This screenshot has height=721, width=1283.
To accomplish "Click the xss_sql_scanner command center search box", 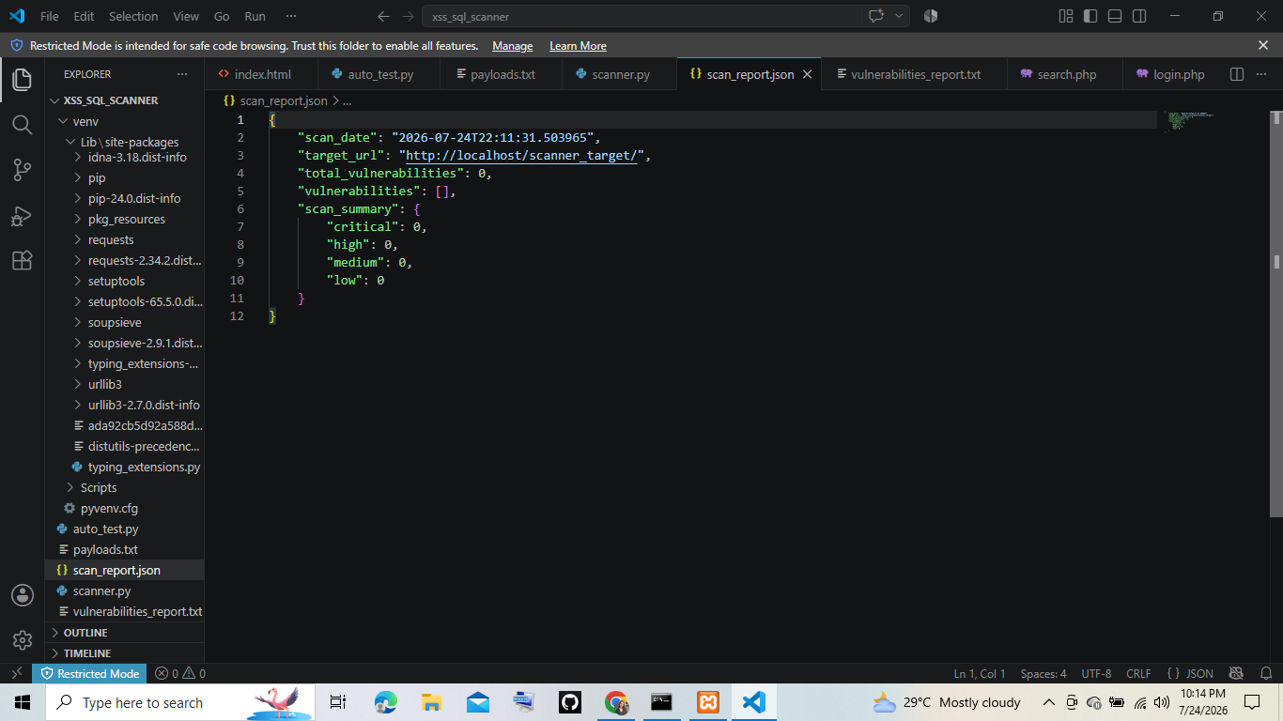I will (641, 16).
